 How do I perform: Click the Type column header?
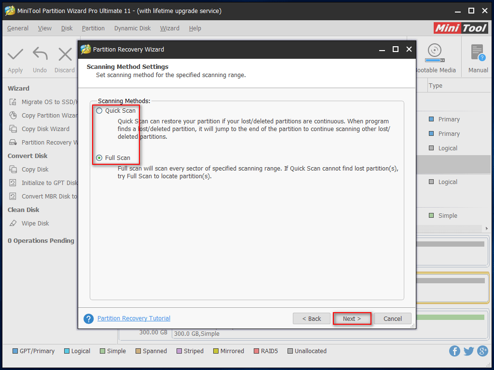tap(436, 86)
